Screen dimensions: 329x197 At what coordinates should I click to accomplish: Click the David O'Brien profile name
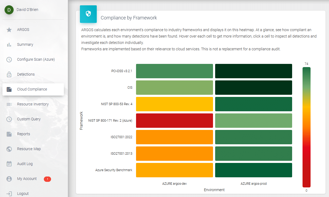coord(27,9)
